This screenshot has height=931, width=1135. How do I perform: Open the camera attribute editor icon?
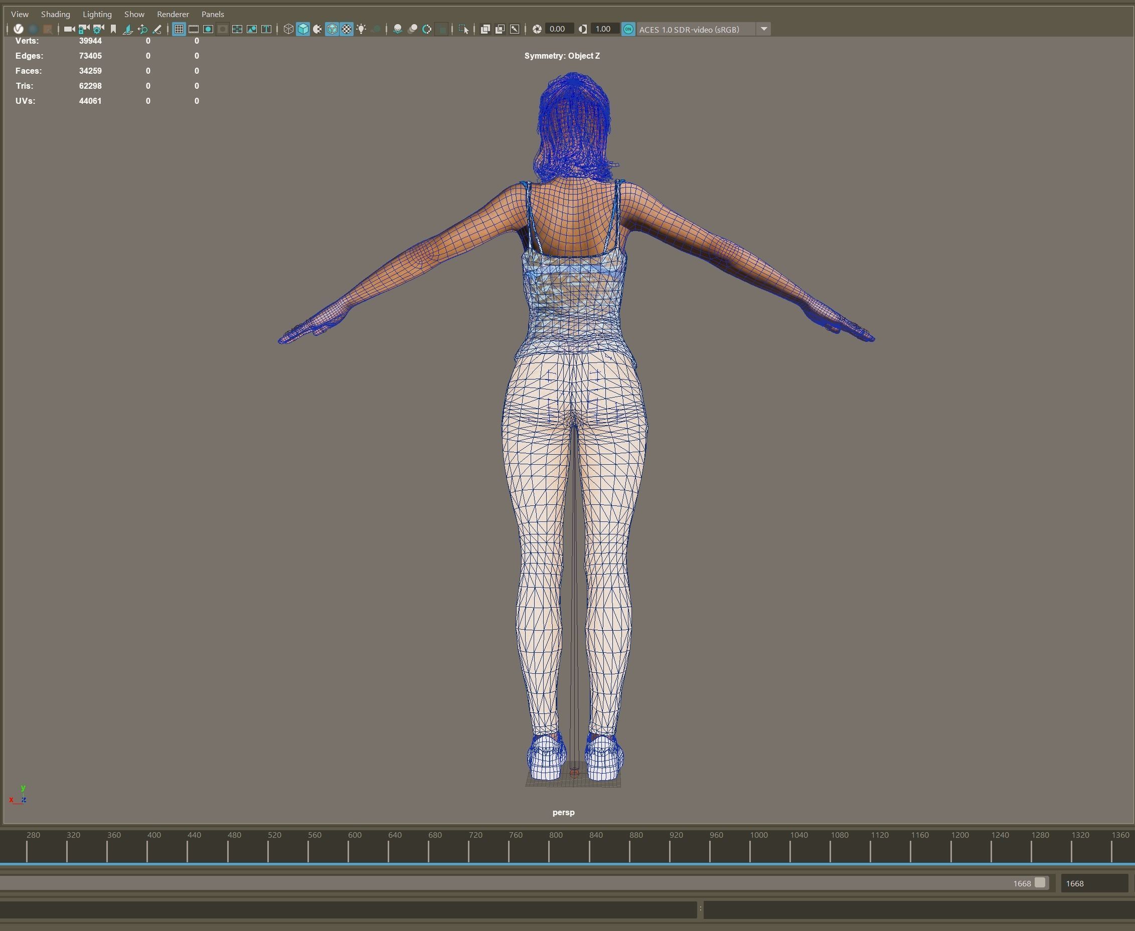97,29
